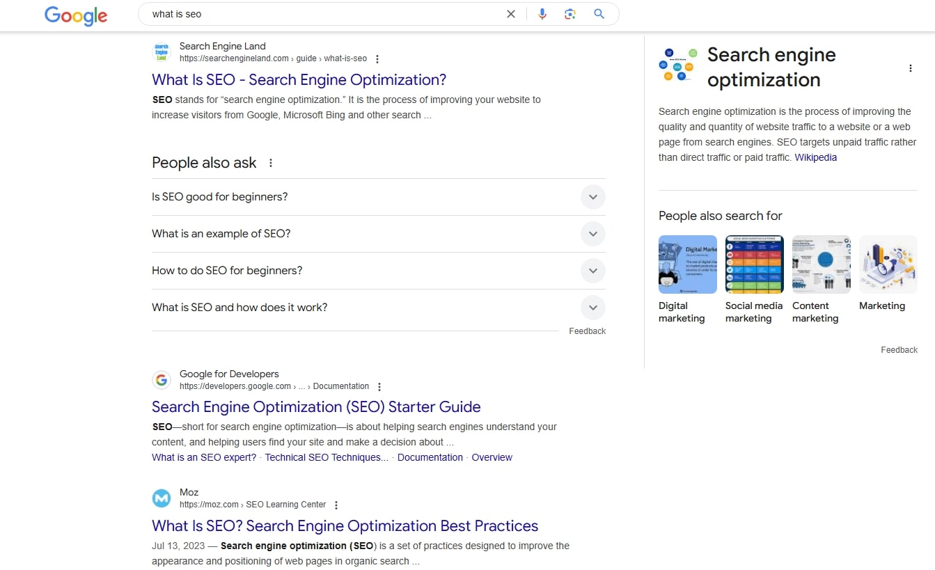This screenshot has width=935, height=570.
Task: Click the 'Search Engine Land' site name
Action: click(223, 46)
